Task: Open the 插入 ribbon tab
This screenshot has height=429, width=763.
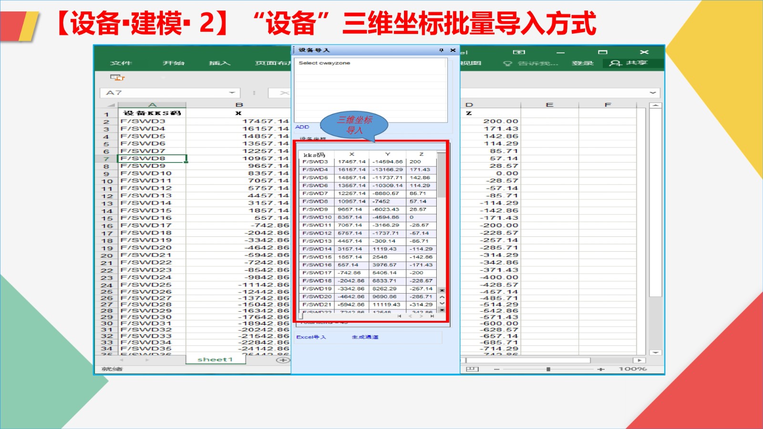Action: (x=219, y=63)
